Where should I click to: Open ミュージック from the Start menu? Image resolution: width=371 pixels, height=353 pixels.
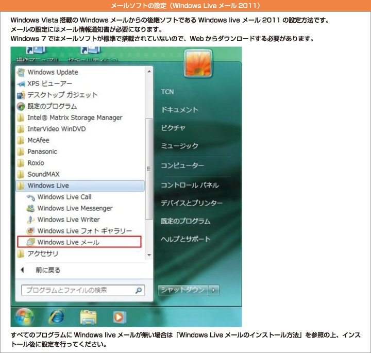coord(180,146)
